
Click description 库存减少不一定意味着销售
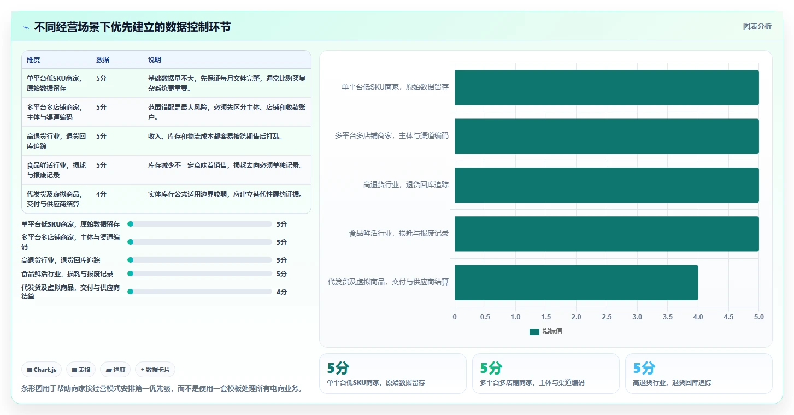(x=225, y=165)
